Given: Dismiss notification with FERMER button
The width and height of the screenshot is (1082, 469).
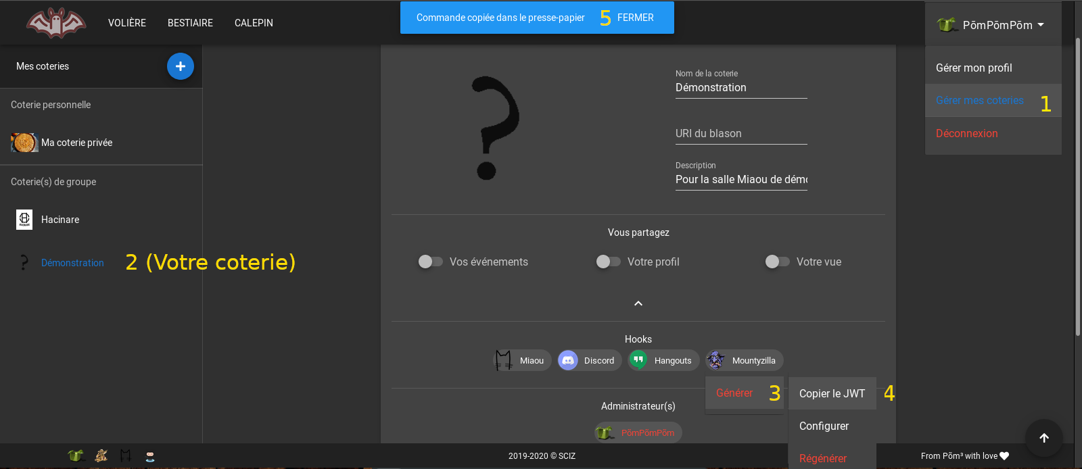Looking at the screenshot, I should (635, 18).
